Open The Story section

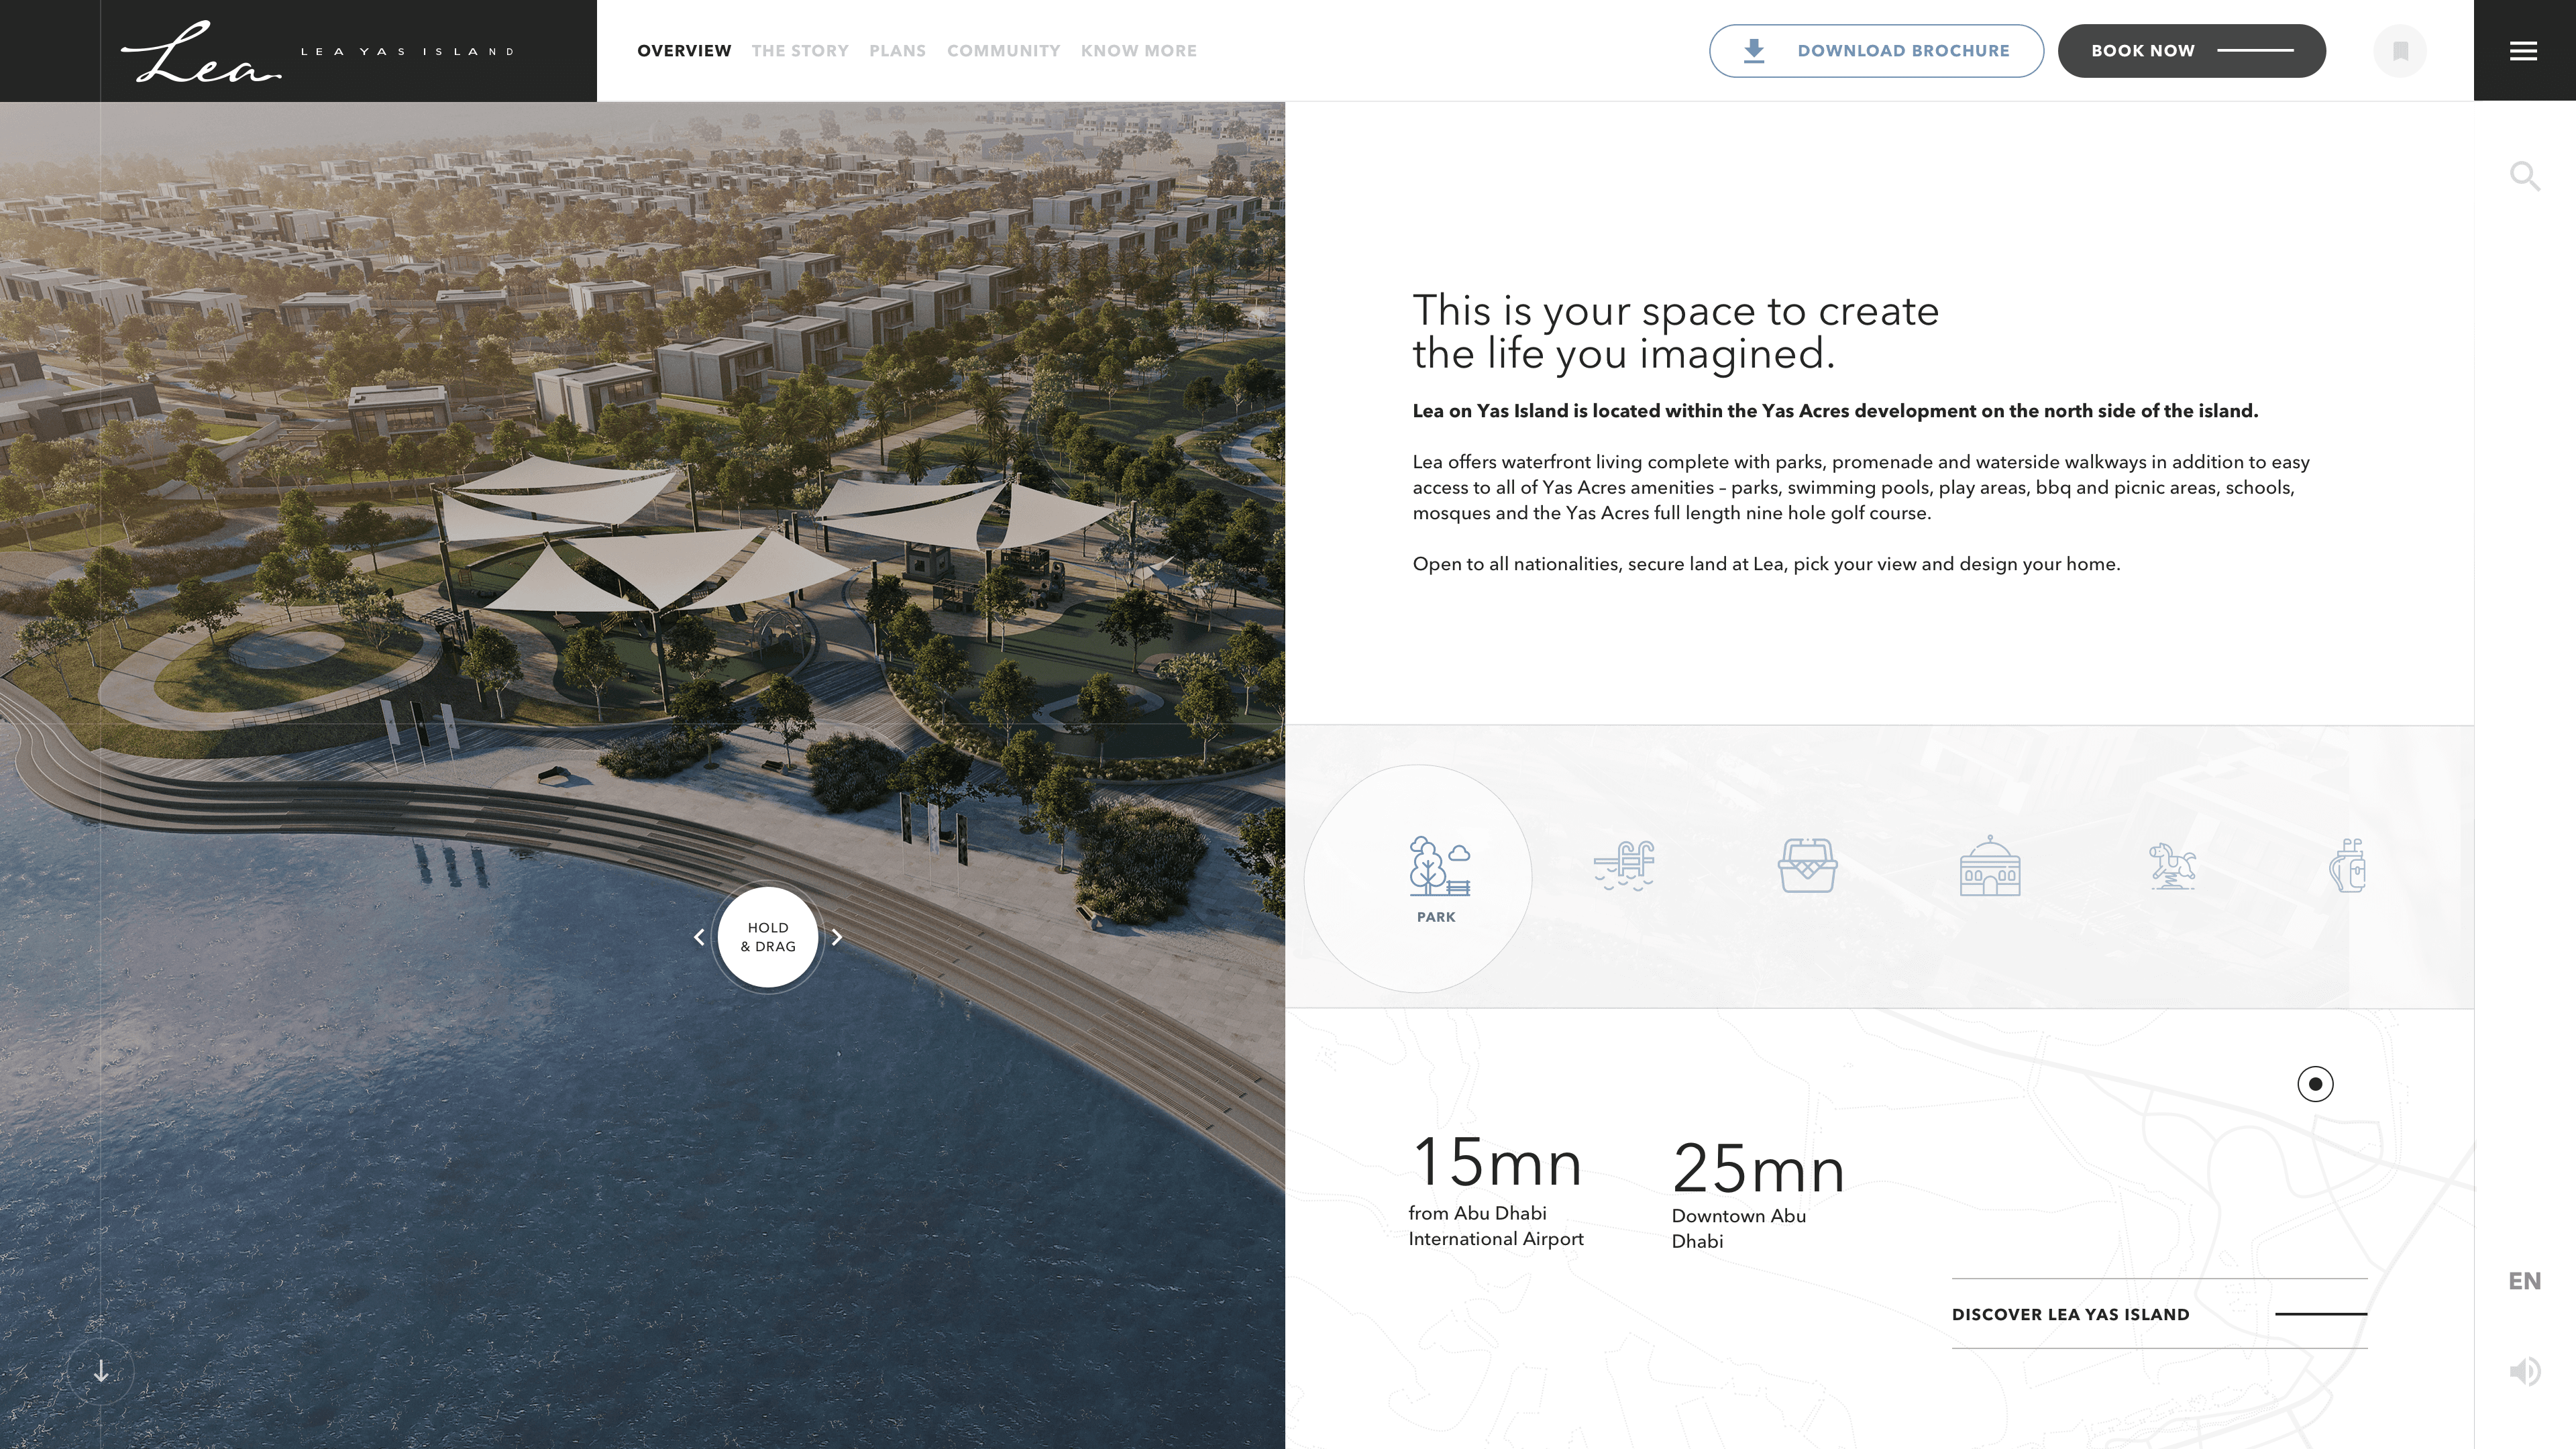800,50
